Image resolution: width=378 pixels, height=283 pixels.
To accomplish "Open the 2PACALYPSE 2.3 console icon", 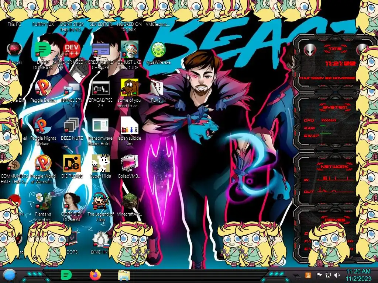I will [100, 88].
